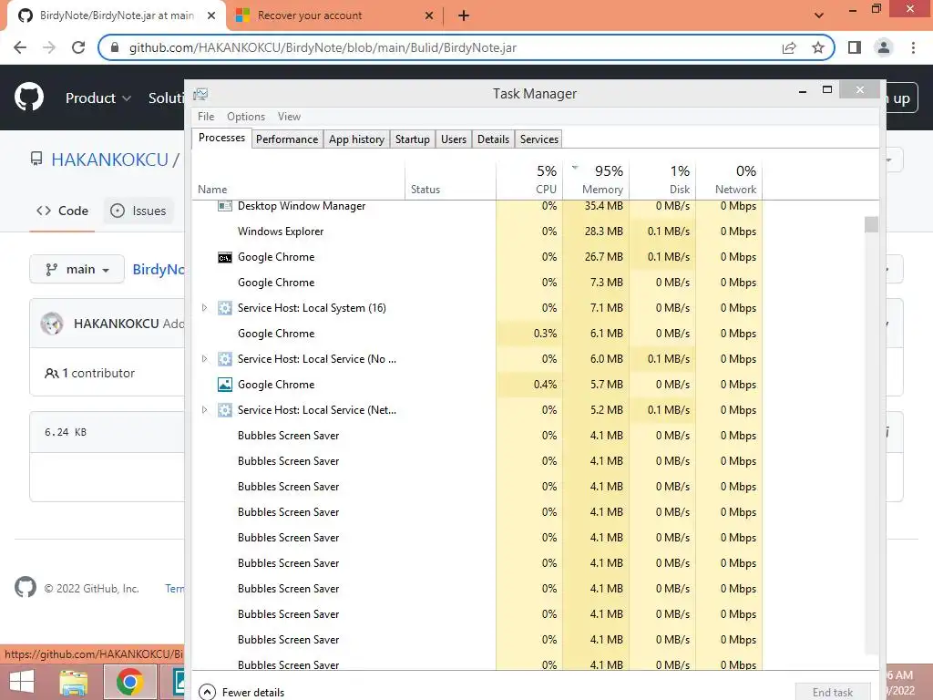Sort processes by the Memory column

tap(596, 180)
